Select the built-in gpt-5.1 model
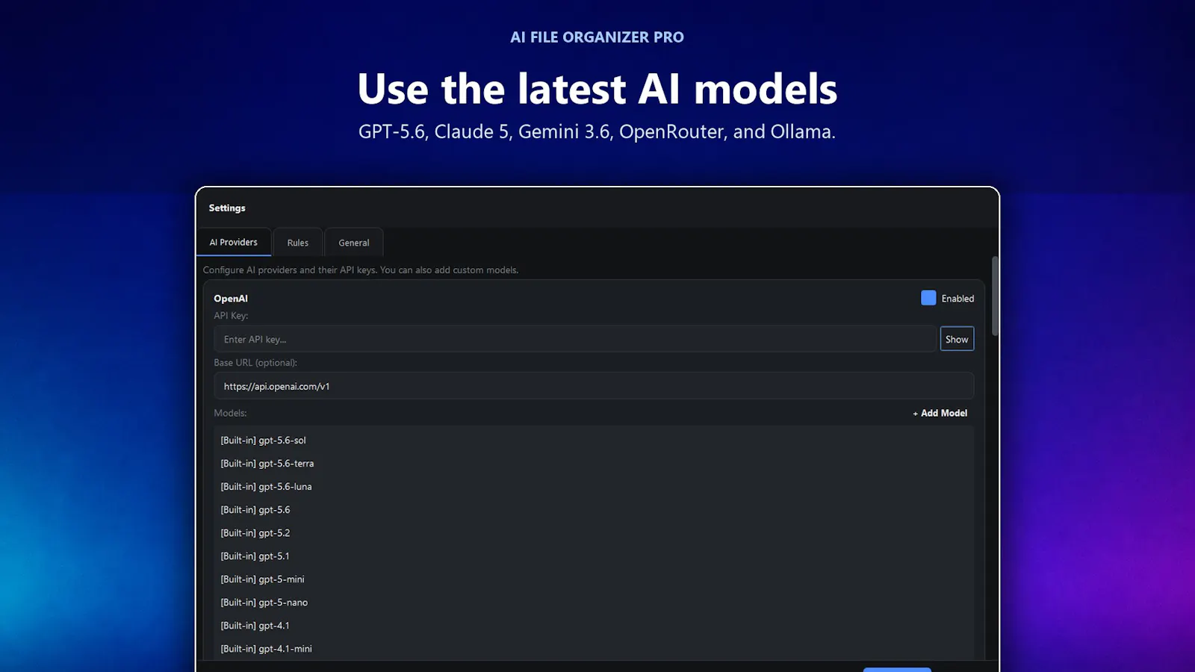 point(594,556)
